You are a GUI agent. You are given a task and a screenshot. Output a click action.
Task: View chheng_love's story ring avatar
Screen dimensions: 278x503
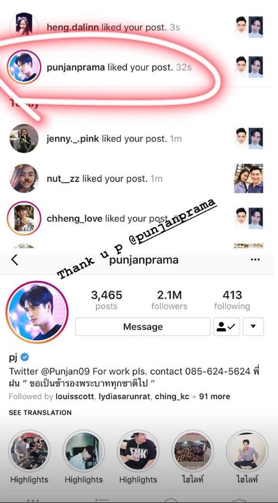pyautogui.click(x=24, y=219)
